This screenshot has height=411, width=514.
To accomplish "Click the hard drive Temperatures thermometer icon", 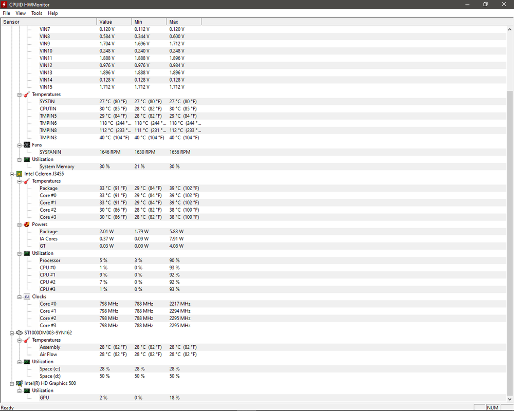I will pos(27,340).
